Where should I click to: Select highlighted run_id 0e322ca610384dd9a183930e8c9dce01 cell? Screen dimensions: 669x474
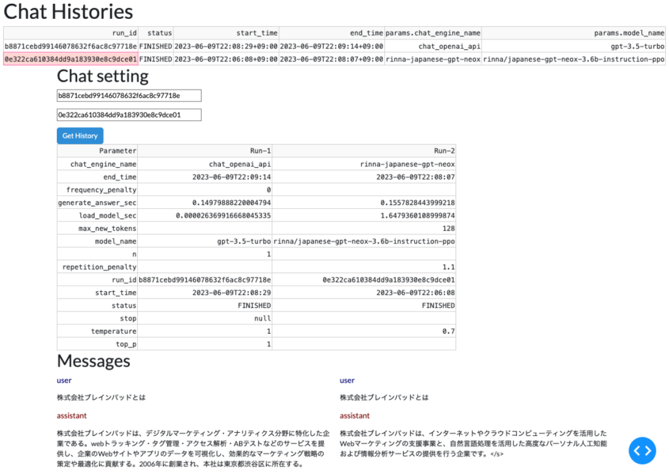coord(71,59)
